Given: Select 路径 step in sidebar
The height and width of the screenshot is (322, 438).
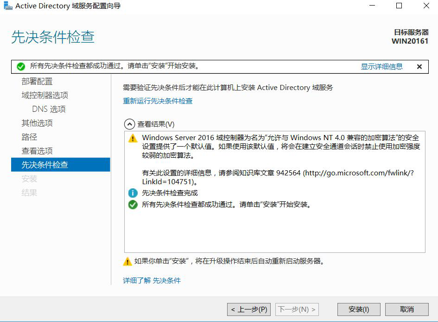Looking at the screenshot, I should [29, 137].
